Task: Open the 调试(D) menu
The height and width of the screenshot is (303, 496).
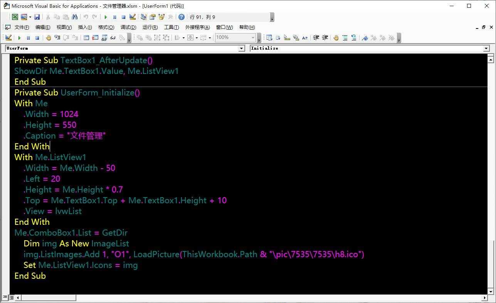Action: [128, 27]
